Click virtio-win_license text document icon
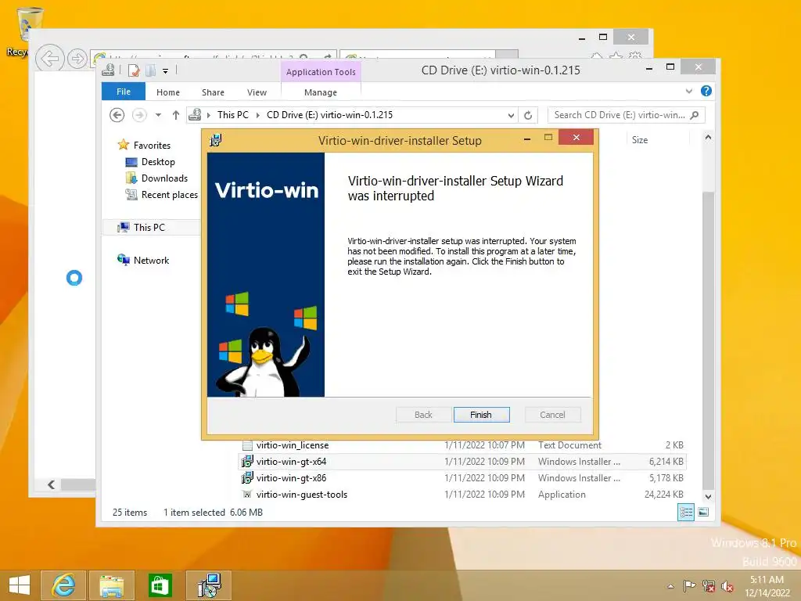The height and width of the screenshot is (601, 801). click(247, 445)
